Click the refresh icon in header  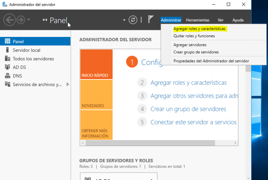tap(133, 20)
